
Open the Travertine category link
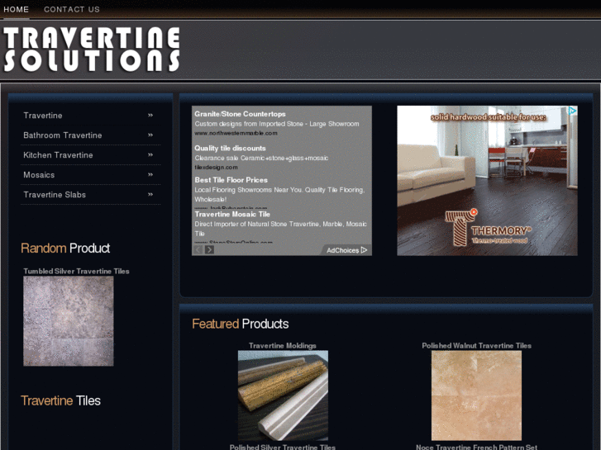(42, 116)
